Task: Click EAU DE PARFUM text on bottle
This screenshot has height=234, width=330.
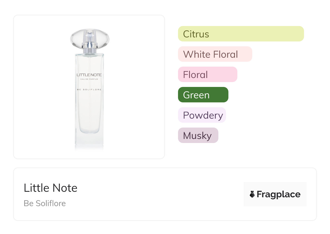Action: (89, 79)
